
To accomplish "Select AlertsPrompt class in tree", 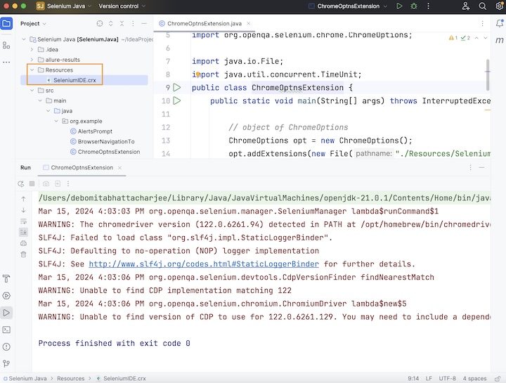I will [x=95, y=131].
